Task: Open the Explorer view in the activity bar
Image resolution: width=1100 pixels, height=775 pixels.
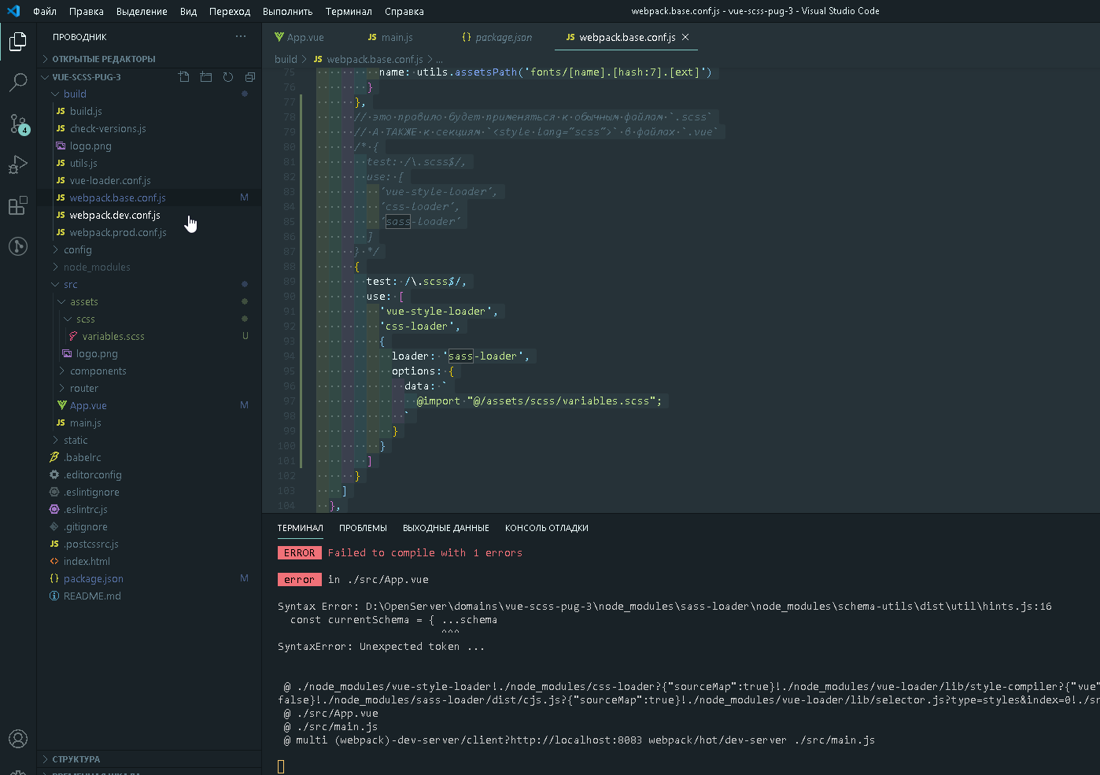Action: point(18,41)
